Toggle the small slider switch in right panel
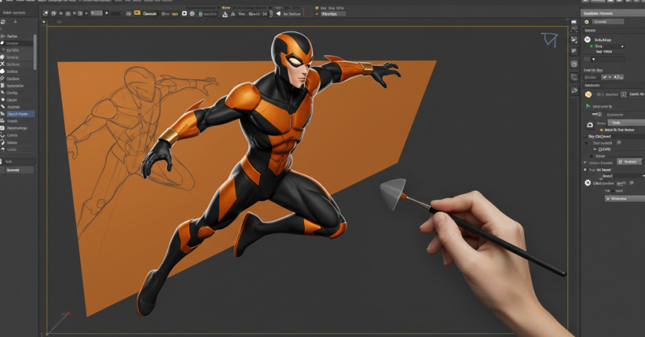The height and width of the screenshot is (337, 645). 597,114
